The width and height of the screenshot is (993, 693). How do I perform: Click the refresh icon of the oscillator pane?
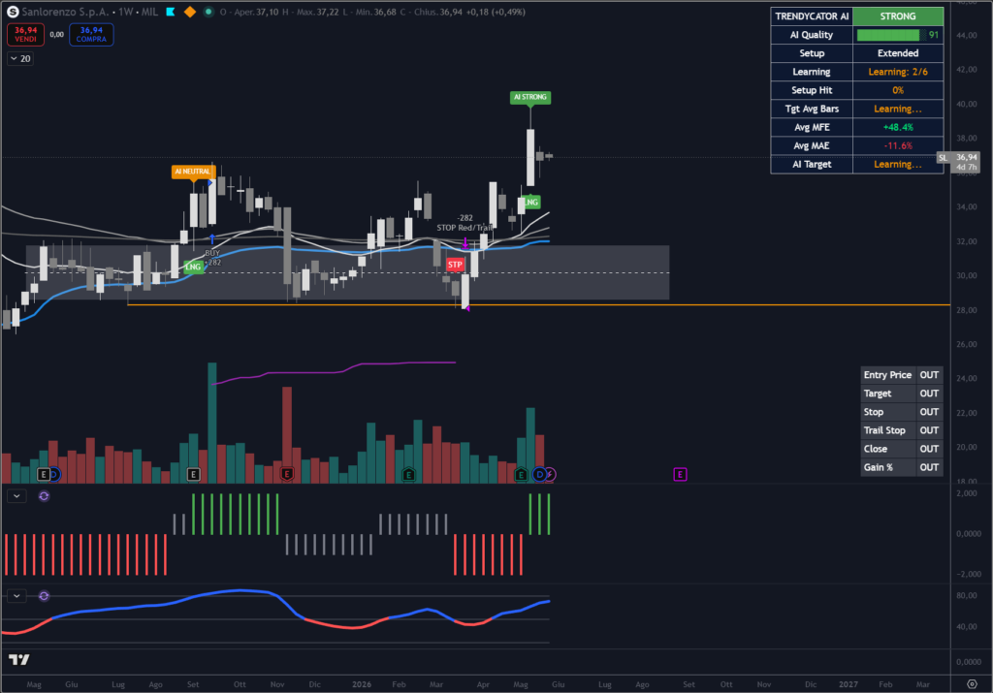tap(44, 595)
